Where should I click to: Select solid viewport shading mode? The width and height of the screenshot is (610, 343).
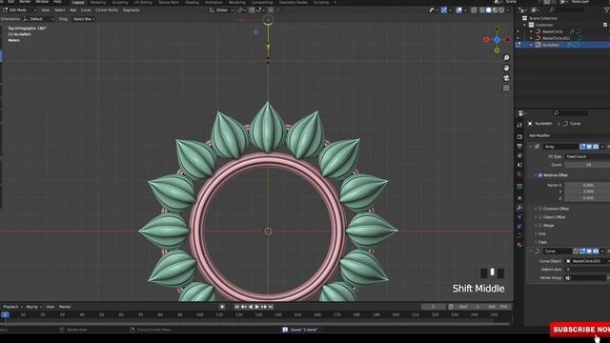(x=489, y=10)
